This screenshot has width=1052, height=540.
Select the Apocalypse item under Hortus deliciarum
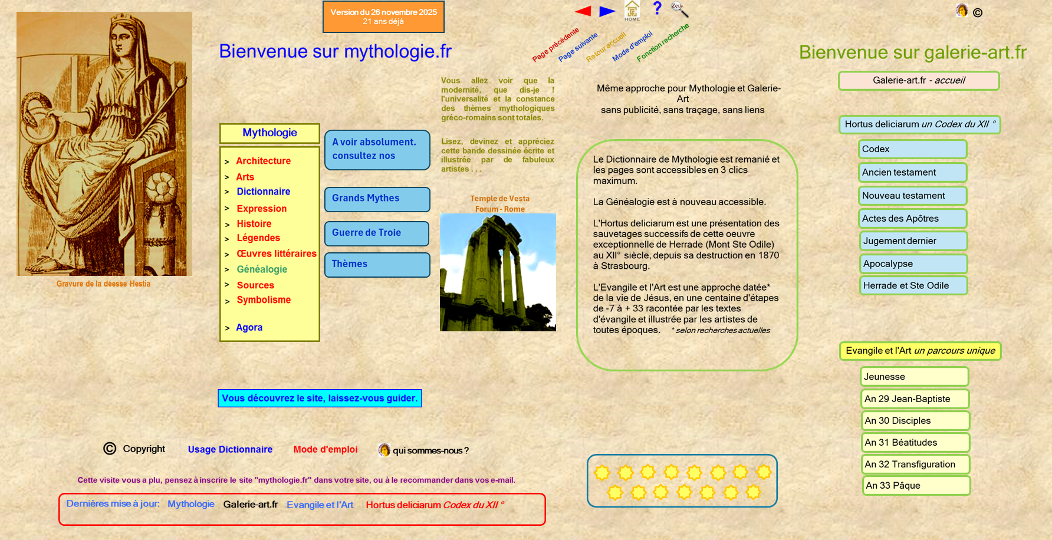click(x=912, y=264)
